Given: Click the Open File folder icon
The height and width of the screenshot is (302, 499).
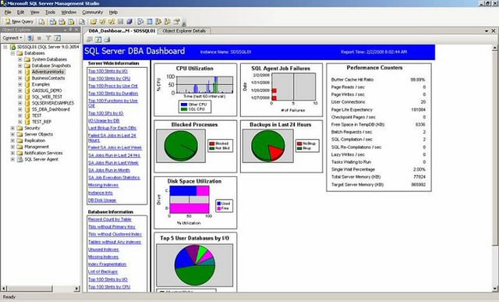Looking at the screenshot, I should [94, 22].
